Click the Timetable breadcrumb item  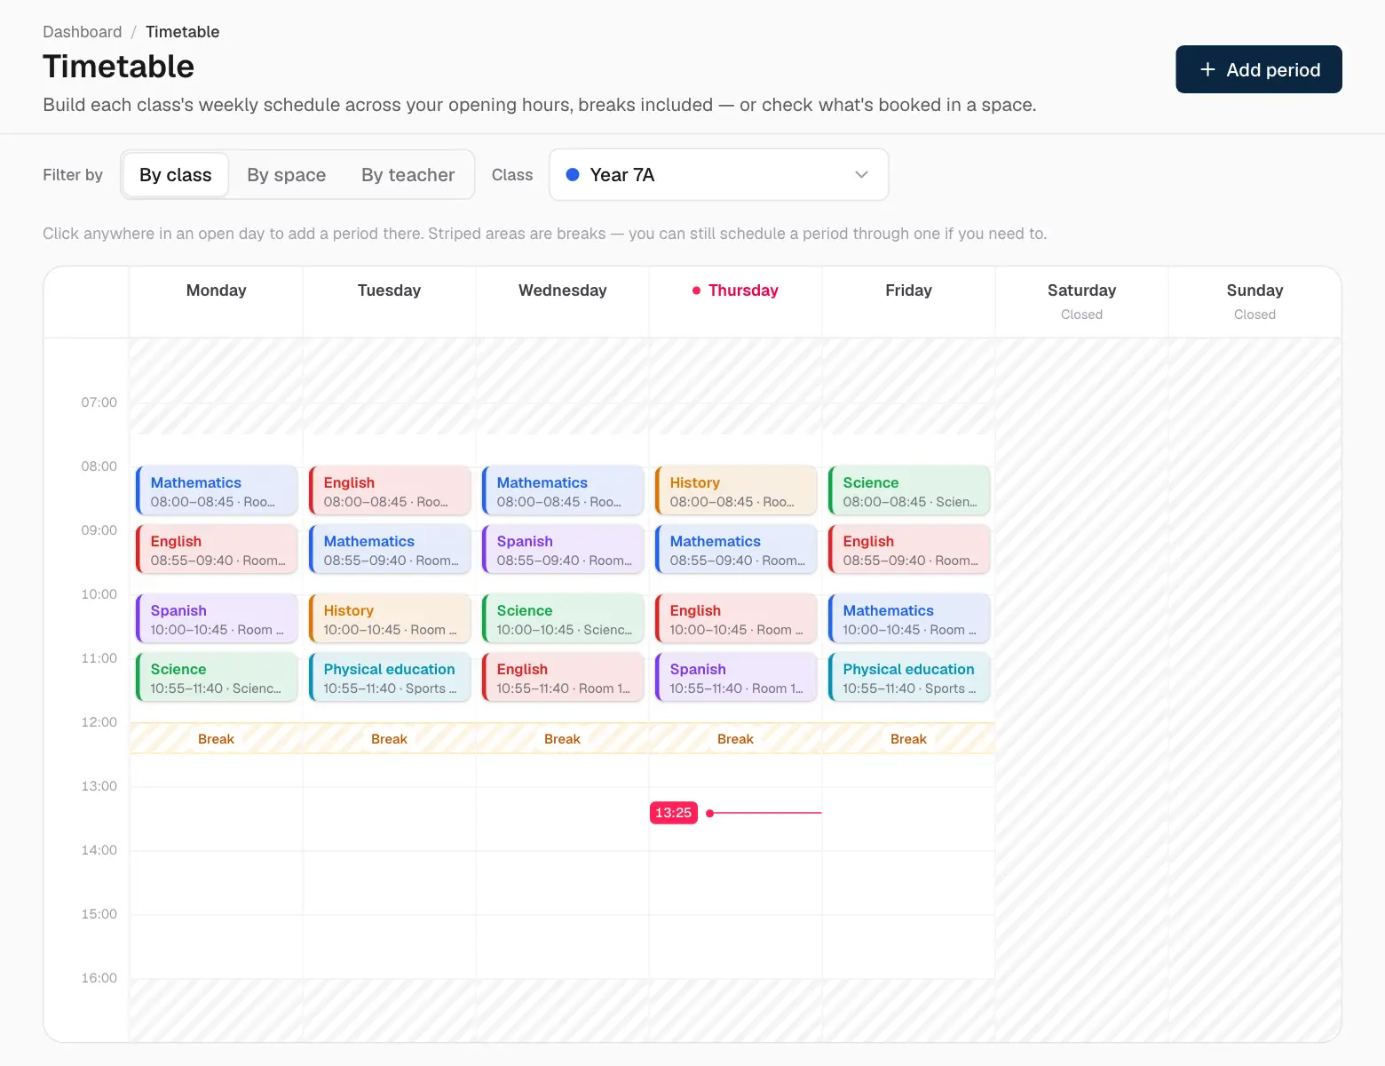182,32
